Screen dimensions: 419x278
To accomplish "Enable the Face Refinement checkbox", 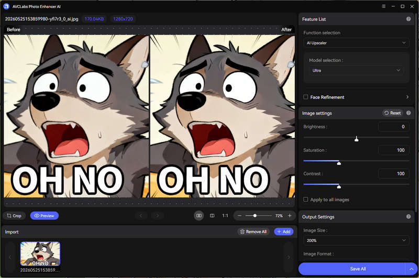I will 306,97.
